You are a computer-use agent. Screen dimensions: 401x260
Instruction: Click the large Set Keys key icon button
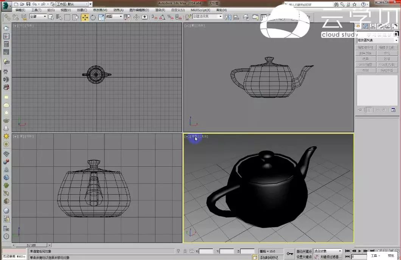290,254
